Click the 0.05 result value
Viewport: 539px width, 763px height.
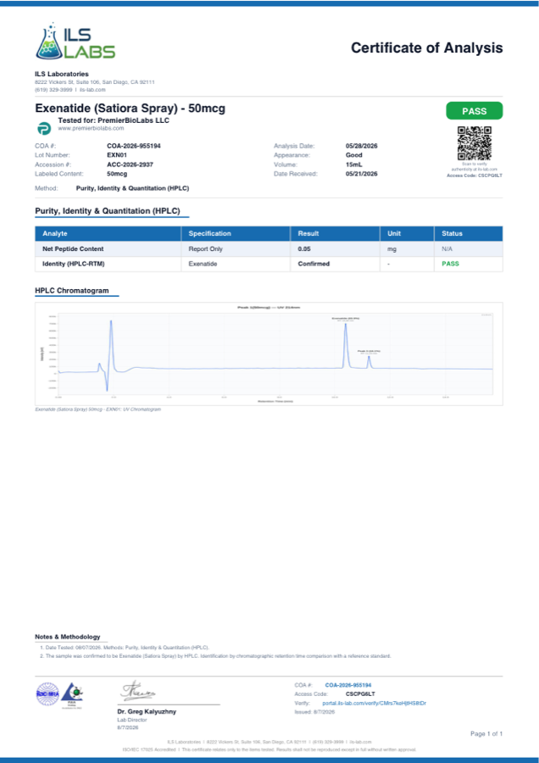304,248
